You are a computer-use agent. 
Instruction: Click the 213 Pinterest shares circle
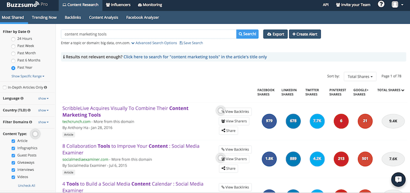341,158
